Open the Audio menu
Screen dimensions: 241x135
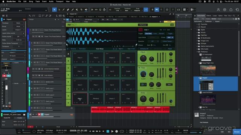51,1
